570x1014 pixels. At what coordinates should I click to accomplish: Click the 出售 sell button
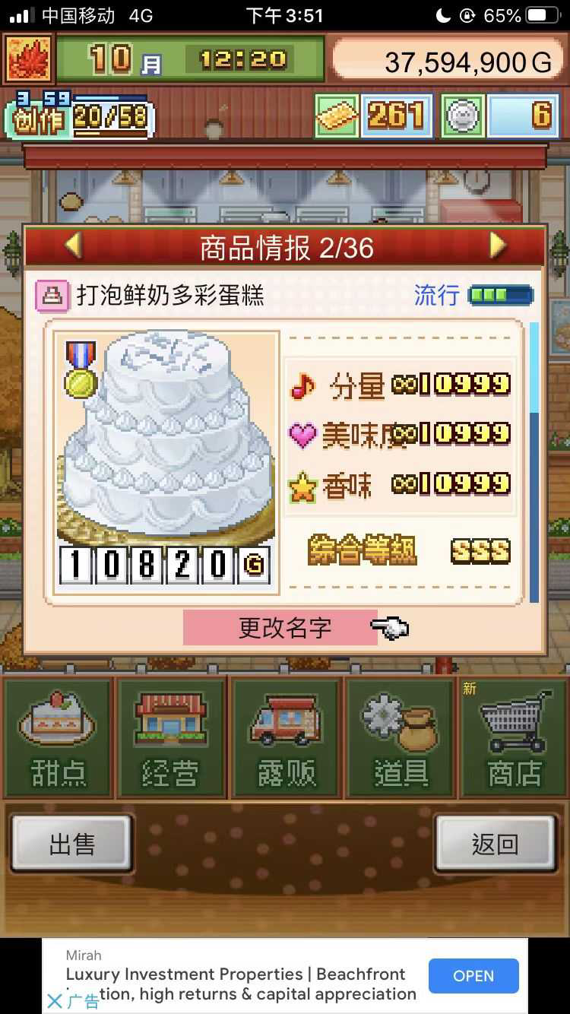(72, 844)
